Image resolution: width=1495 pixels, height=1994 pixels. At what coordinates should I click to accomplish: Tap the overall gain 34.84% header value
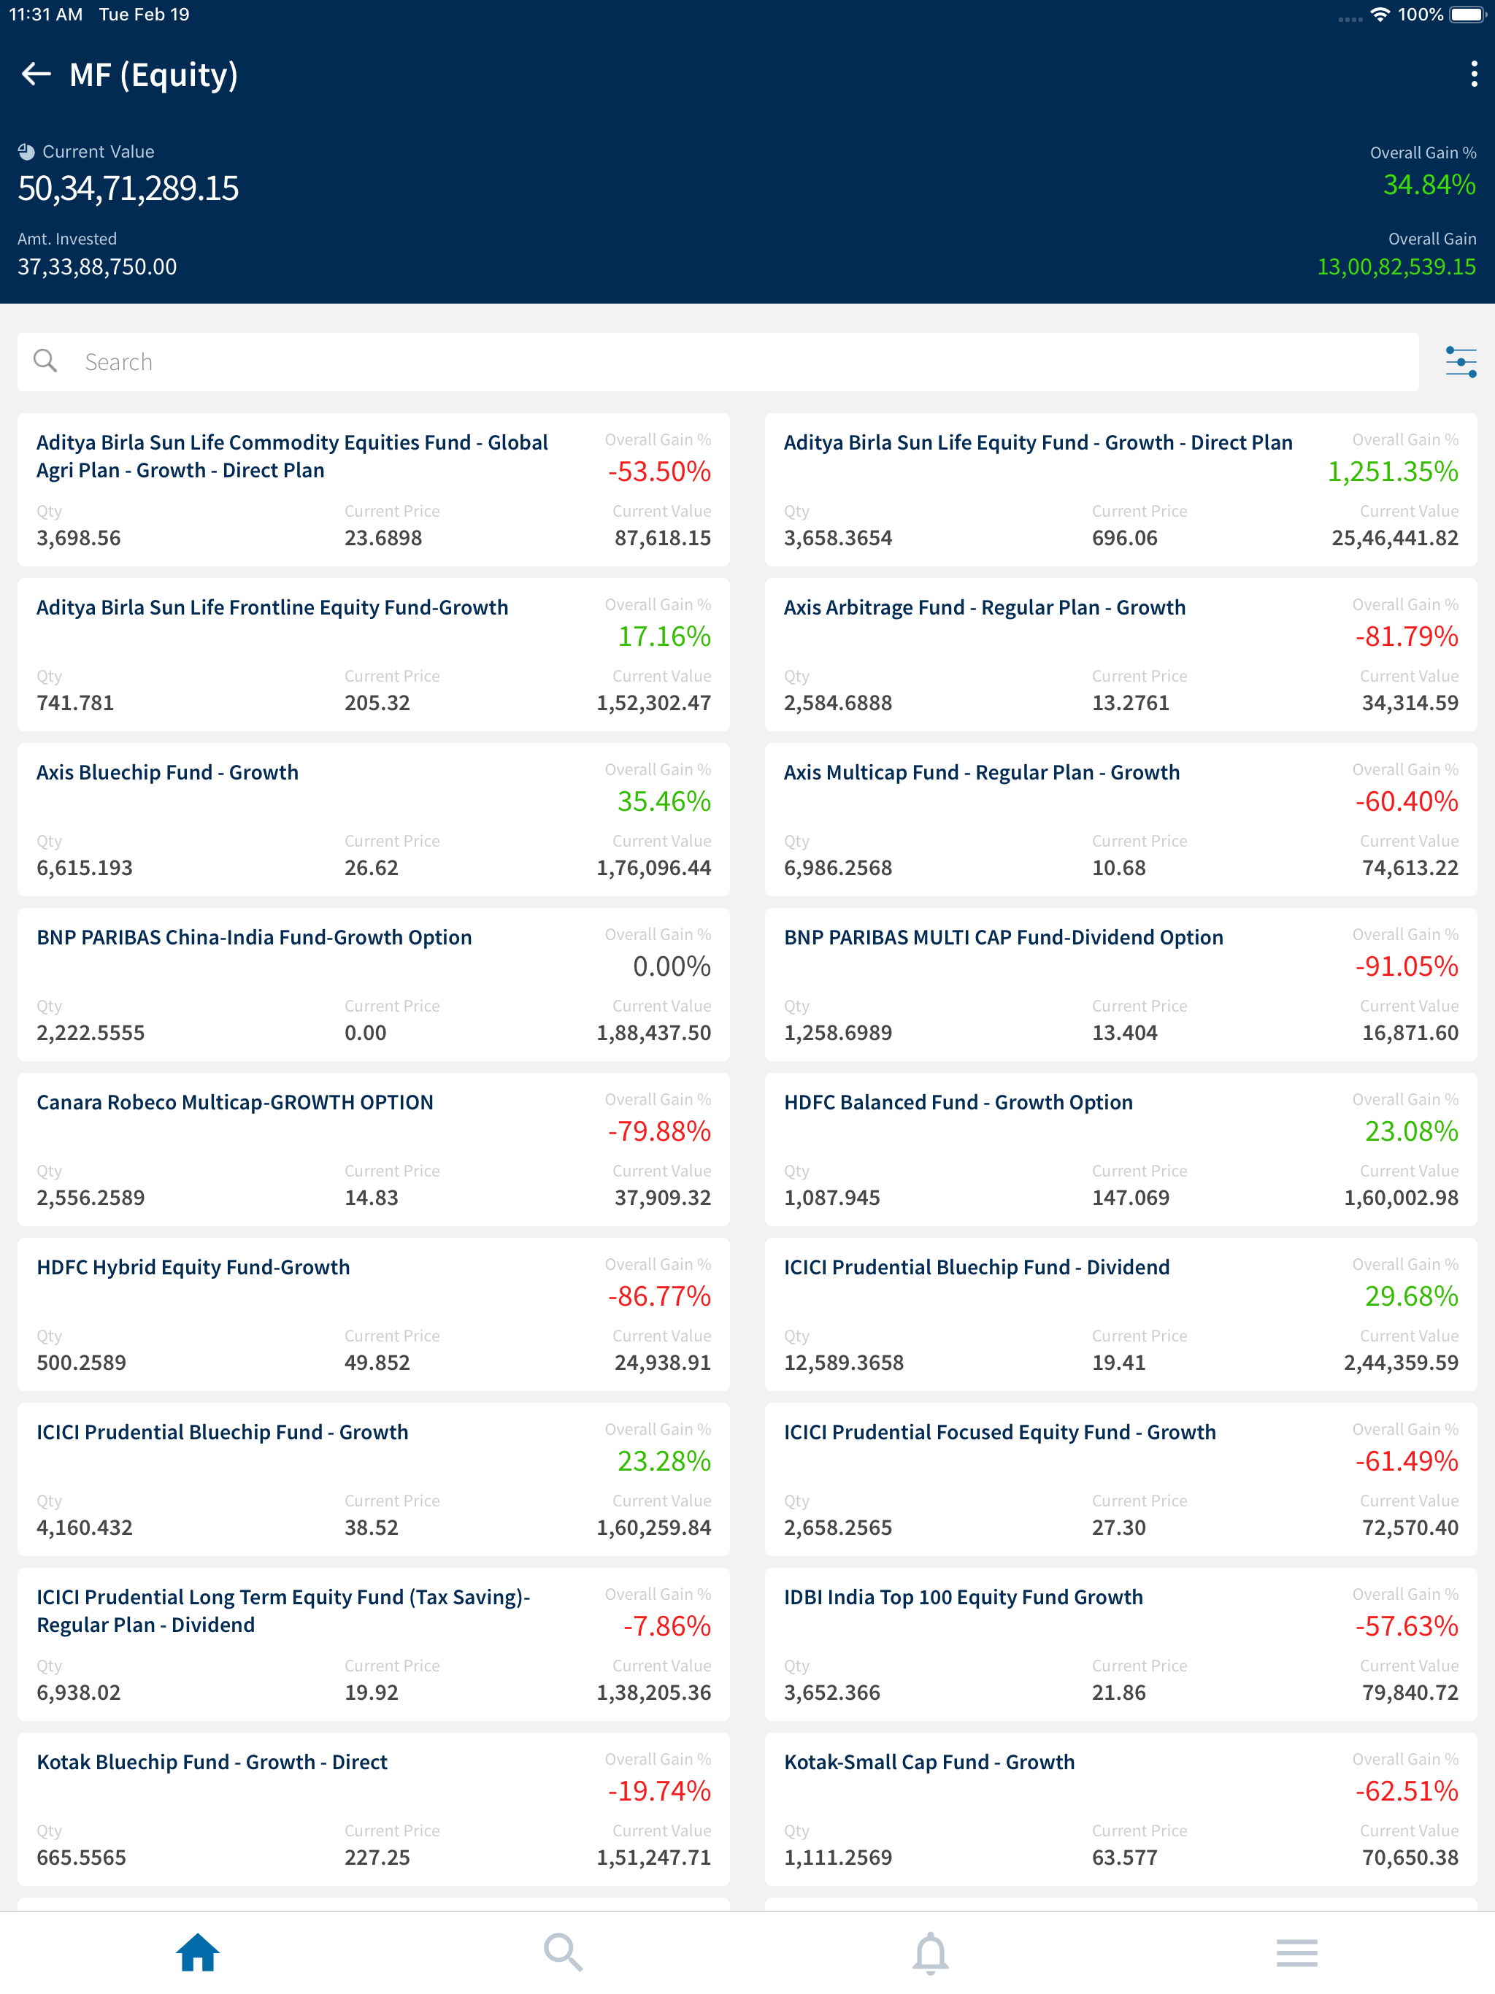[x=1429, y=185]
